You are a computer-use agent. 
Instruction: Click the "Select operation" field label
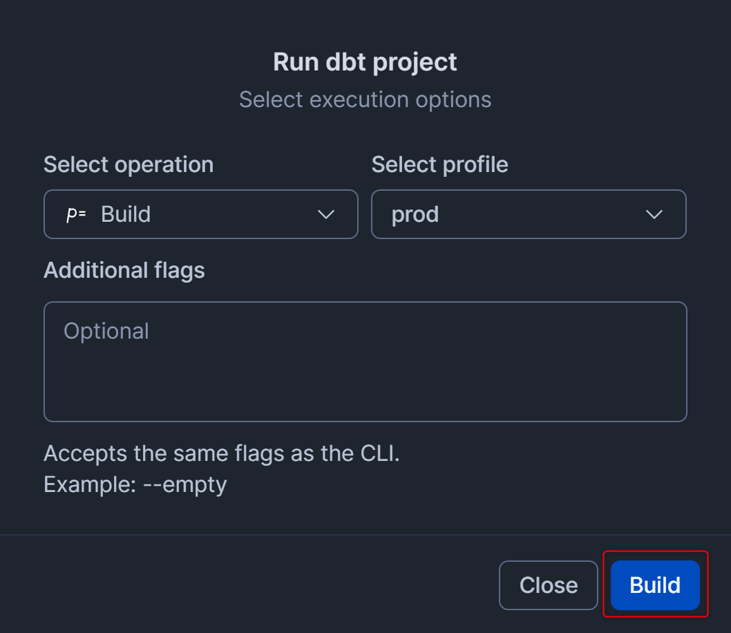tap(129, 164)
